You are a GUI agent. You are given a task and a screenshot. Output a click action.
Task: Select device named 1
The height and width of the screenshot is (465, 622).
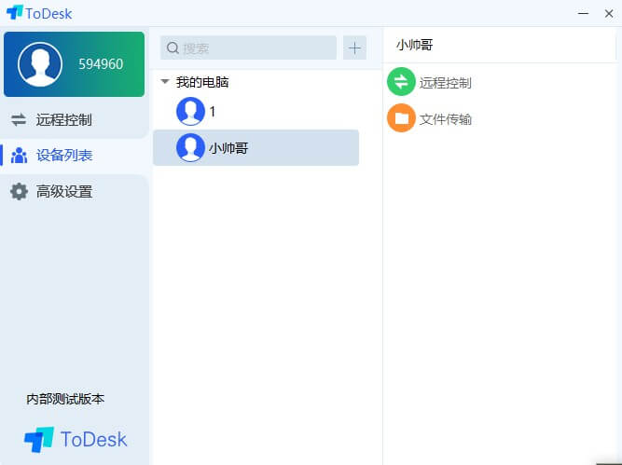(256, 112)
